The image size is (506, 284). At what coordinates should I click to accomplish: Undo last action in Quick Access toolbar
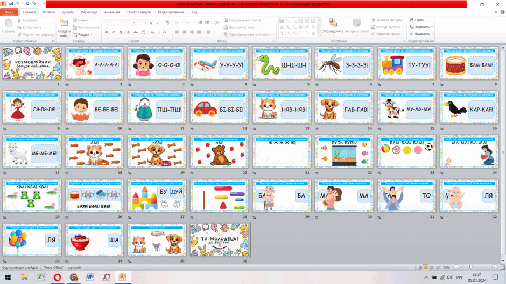[x=18, y=4]
